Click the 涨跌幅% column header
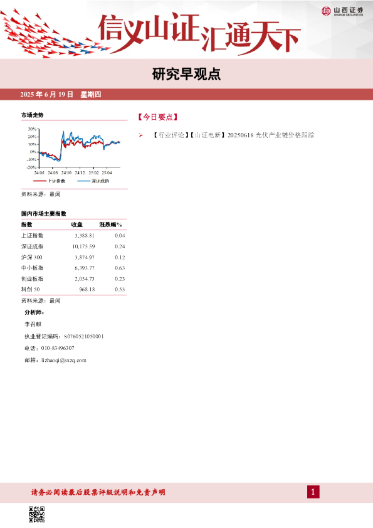 [x=111, y=224]
